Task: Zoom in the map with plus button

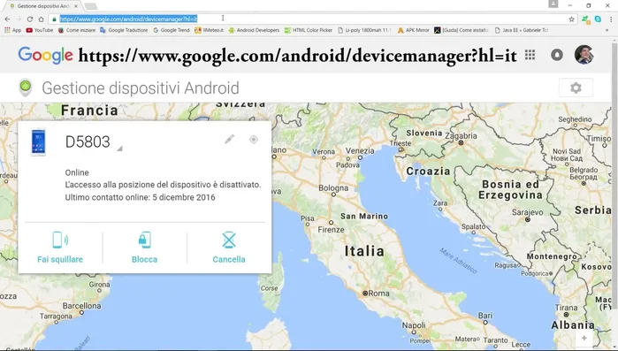Action: pos(584,338)
